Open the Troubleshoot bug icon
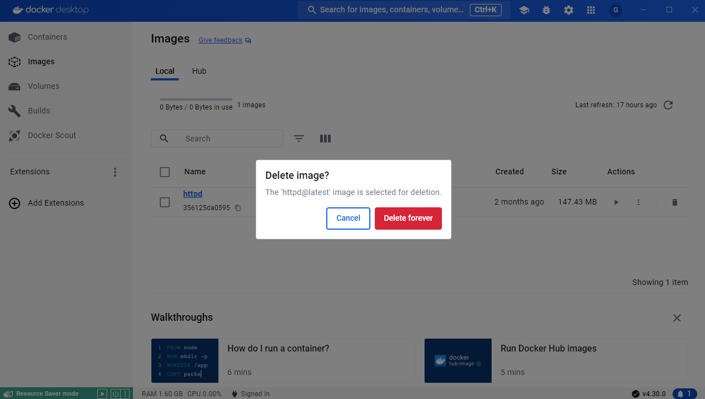 coord(546,10)
